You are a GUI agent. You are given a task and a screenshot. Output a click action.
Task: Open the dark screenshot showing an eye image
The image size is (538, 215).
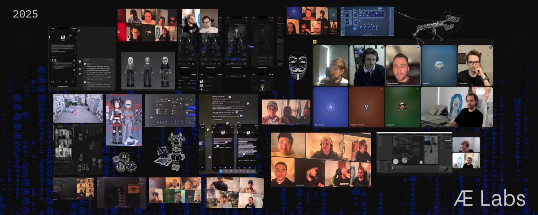tap(121, 193)
